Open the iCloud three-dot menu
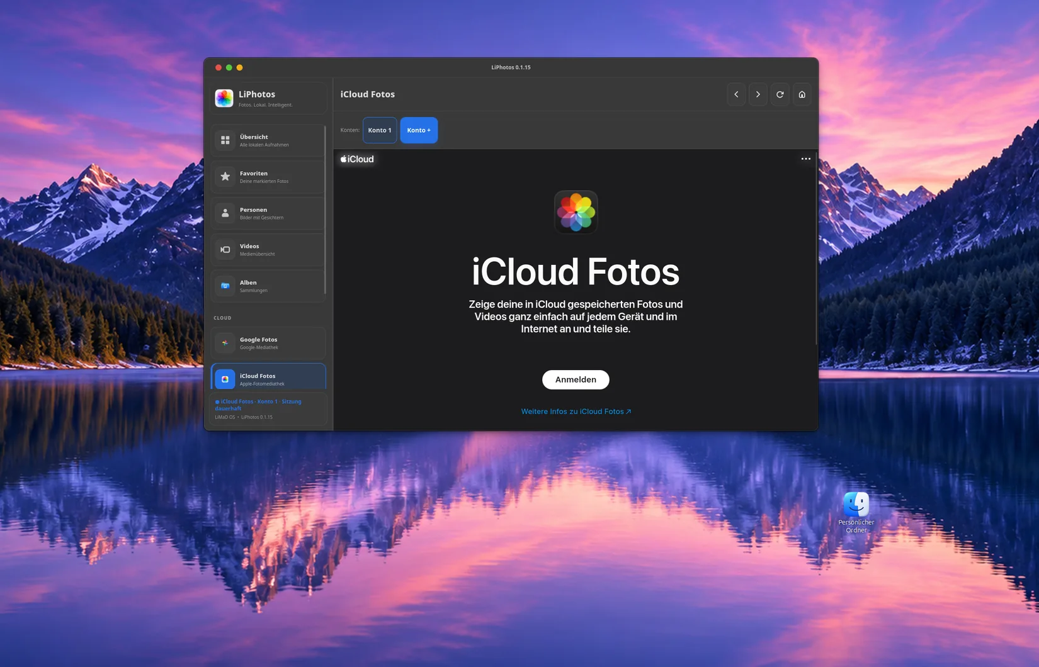 coord(806,159)
